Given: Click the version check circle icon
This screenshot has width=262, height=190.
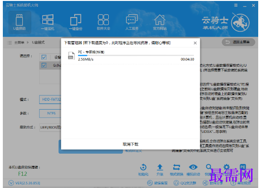Looking at the screenshot, I should [11, 183].
